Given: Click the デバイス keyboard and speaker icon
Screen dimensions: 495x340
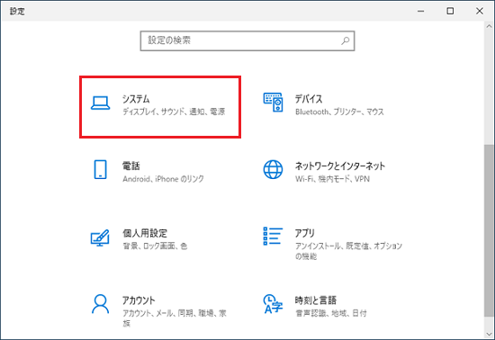Looking at the screenshot, I should (x=273, y=103).
